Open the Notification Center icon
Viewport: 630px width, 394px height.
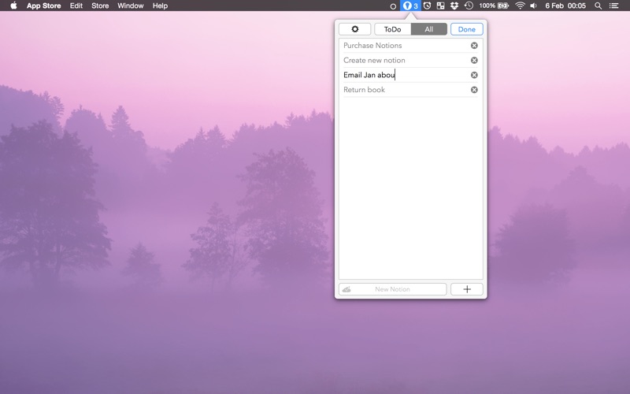click(615, 6)
